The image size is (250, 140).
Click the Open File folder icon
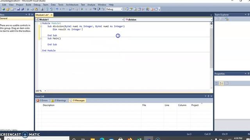coord(8,9)
